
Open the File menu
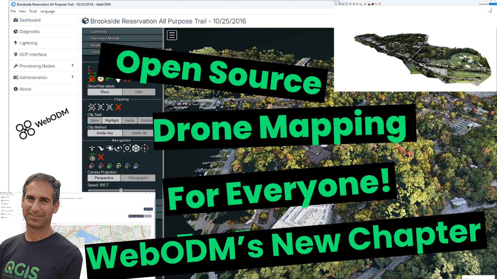13,11
